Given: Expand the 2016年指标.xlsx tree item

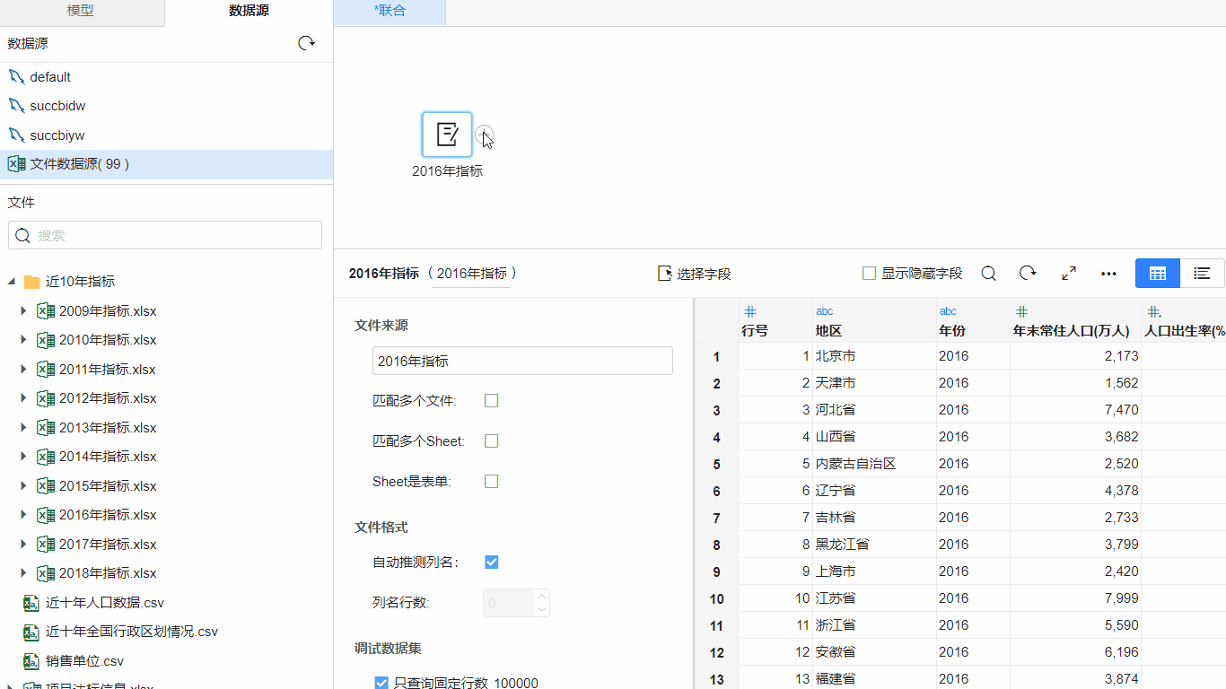Looking at the screenshot, I should (x=22, y=514).
